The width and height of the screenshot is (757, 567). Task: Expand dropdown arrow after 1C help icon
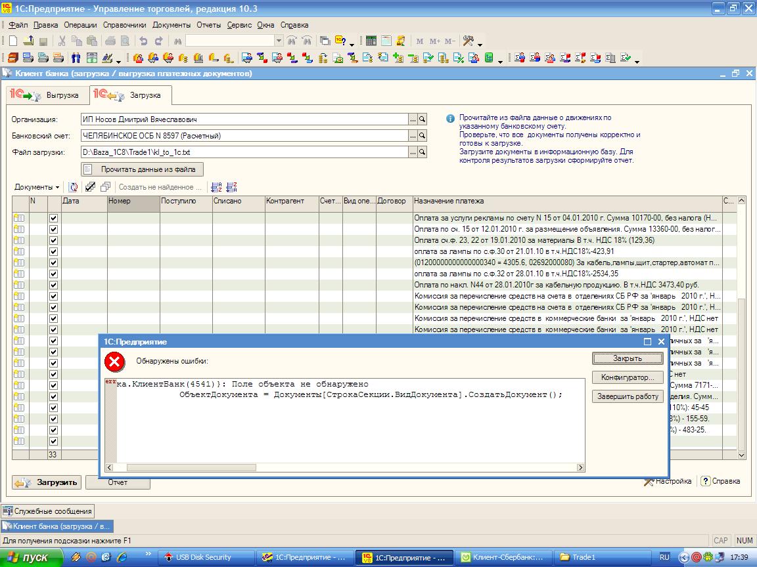[x=352, y=44]
